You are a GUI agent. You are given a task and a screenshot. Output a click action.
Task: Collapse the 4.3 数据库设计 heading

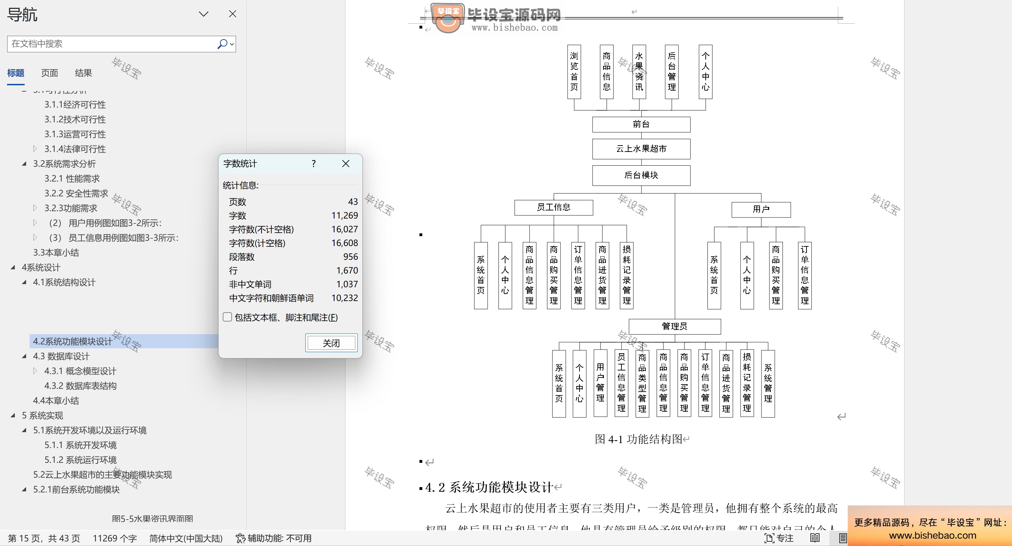(24, 356)
